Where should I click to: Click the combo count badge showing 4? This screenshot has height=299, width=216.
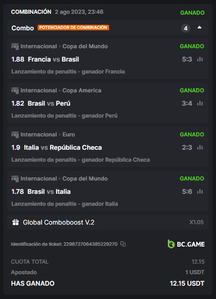coord(186,28)
